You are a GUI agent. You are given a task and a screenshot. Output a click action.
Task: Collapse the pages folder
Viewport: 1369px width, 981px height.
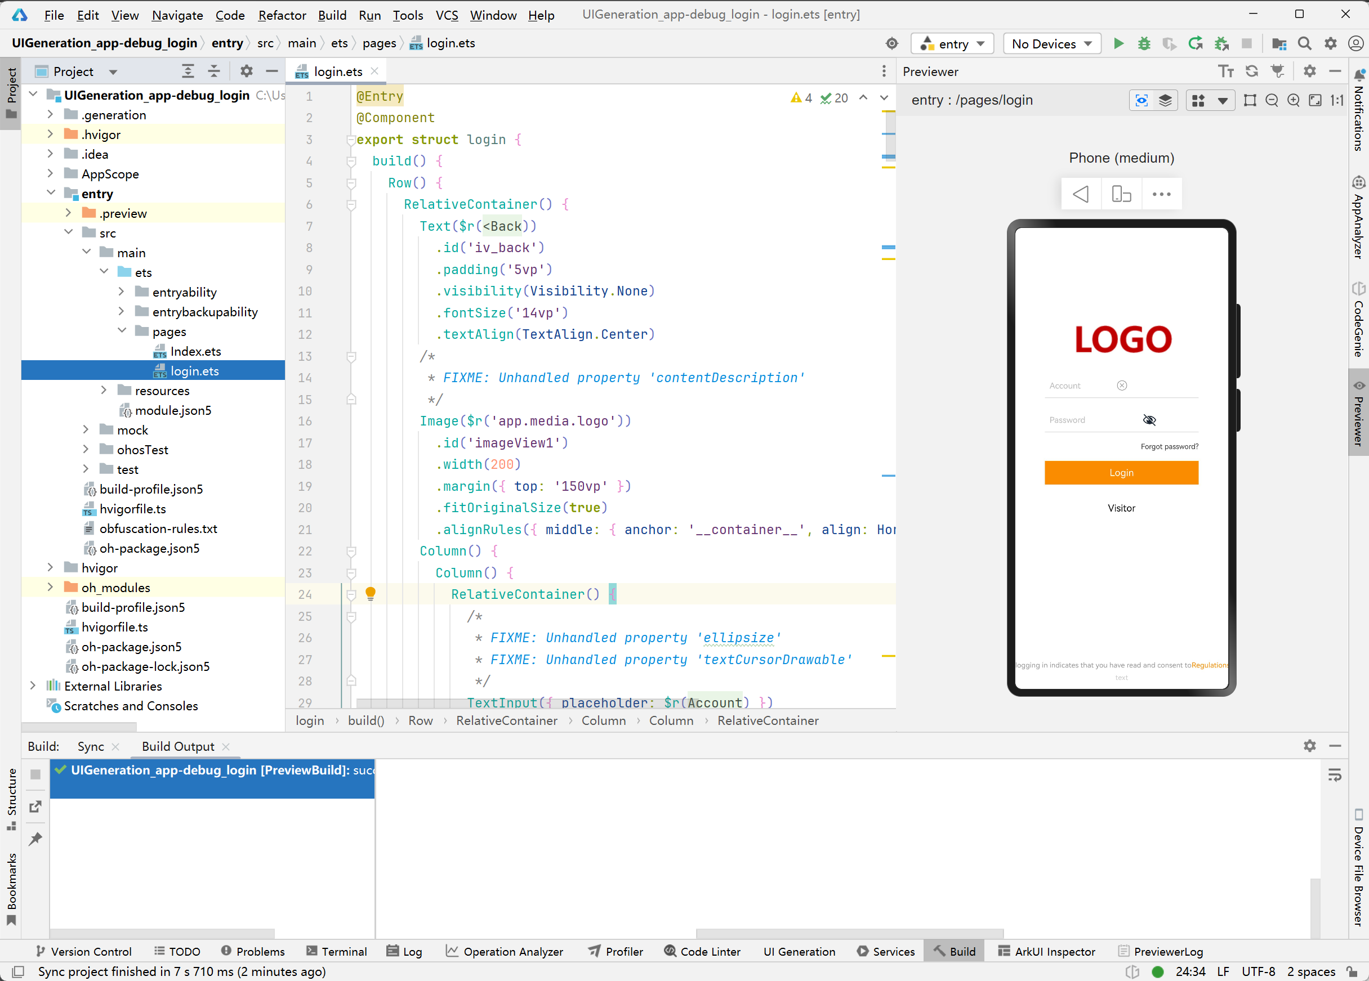click(x=121, y=330)
